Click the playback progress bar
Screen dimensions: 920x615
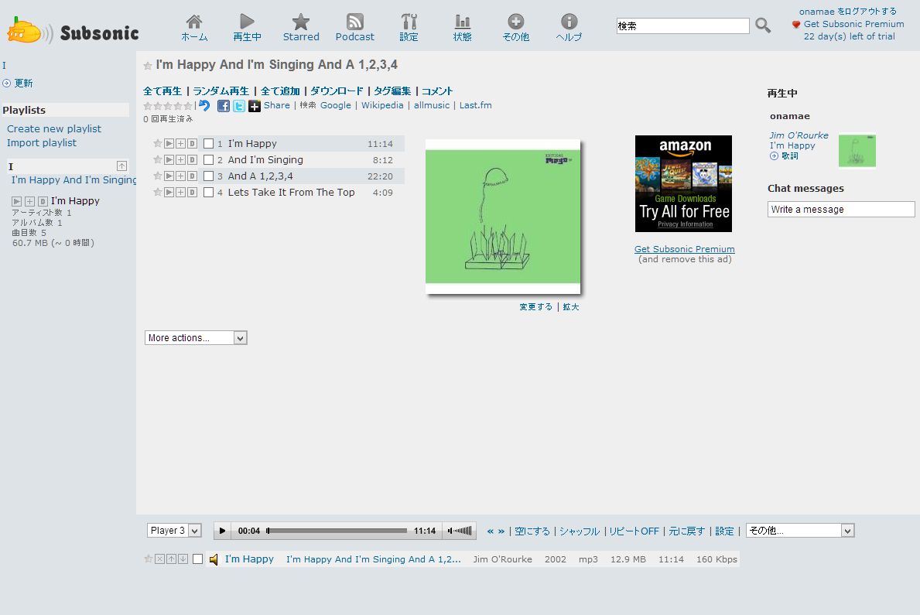(x=337, y=531)
